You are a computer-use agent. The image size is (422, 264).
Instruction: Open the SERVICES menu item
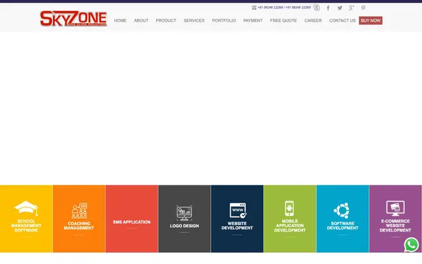194,20
